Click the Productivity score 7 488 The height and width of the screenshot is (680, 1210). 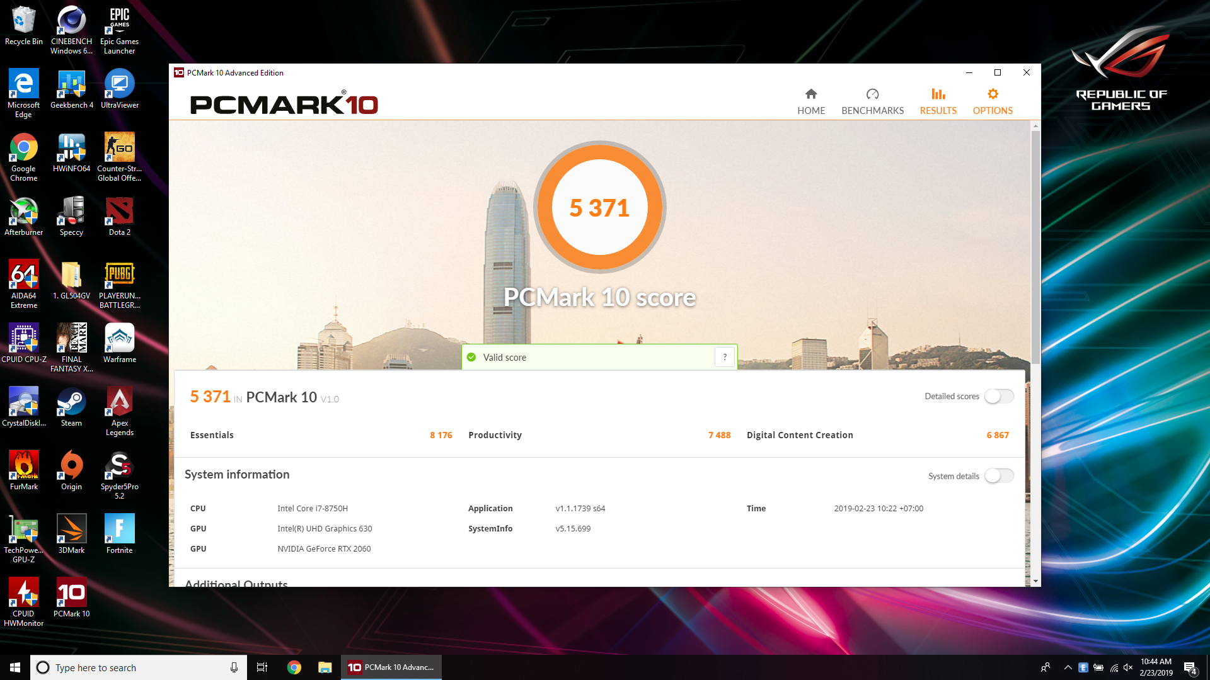719,435
